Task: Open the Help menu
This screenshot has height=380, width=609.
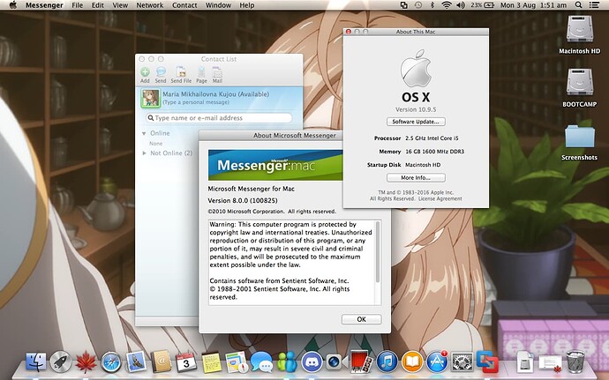Action: (247, 5)
